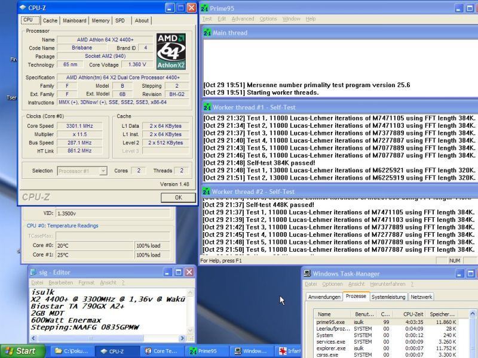The image size is (478, 358).
Task: Sort processes by Name column header
Action: click(333, 314)
